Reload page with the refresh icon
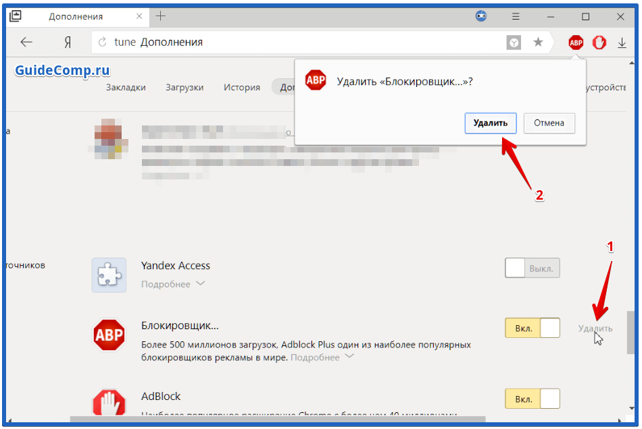This screenshot has height=429, width=642. point(102,42)
